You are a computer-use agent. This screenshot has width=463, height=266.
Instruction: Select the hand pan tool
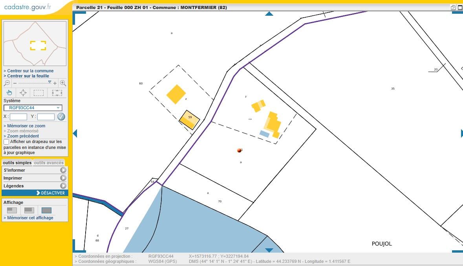click(9, 93)
